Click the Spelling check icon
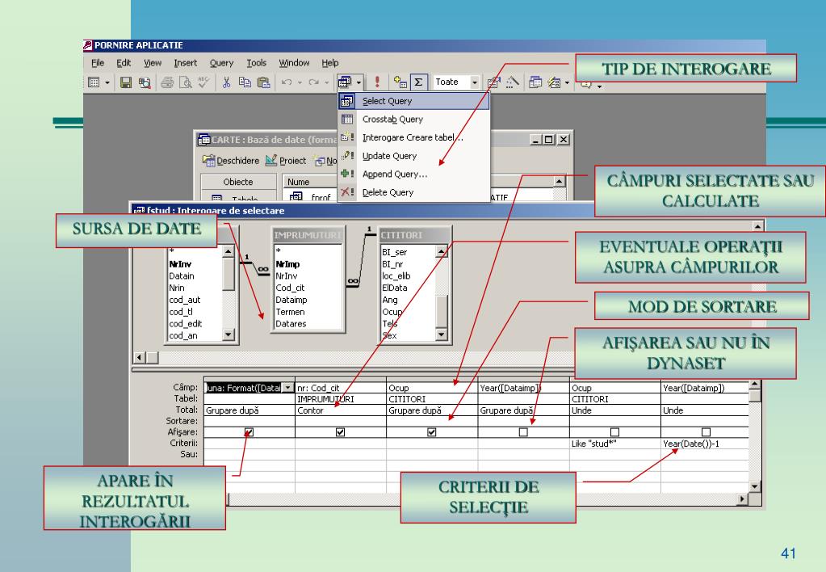 [203, 82]
